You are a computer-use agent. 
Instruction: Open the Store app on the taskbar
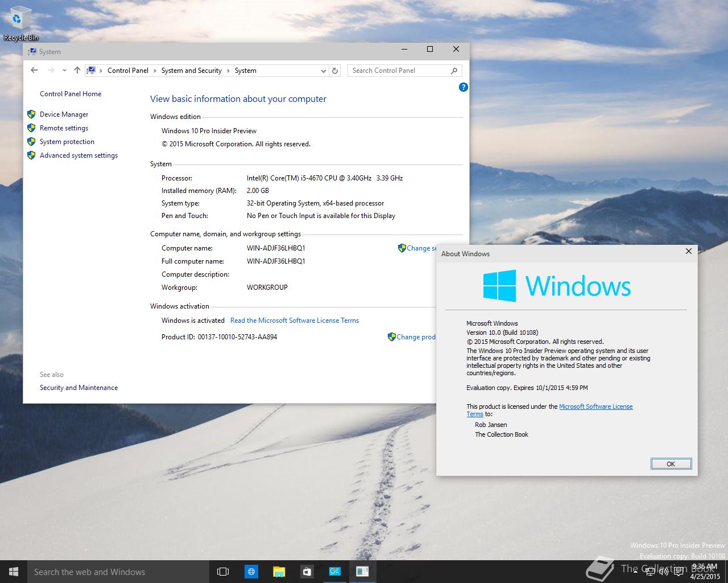(307, 572)
